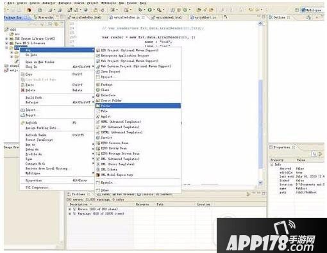Expand Build Path submenu arrow
This screenshot has height=253, width=327.
point(93,97)
